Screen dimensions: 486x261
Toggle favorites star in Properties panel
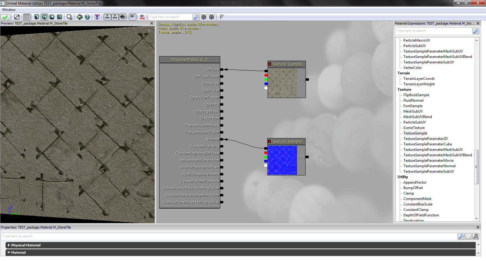point(468,236)
